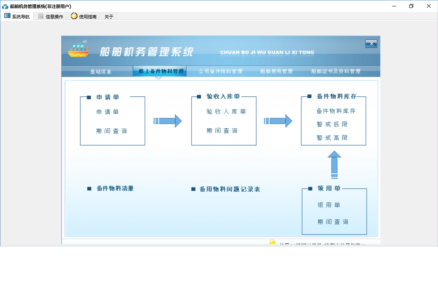Screen dimensions: 438x284
Task: Click the bold 验收入库单 section heading
Action: 223,96
